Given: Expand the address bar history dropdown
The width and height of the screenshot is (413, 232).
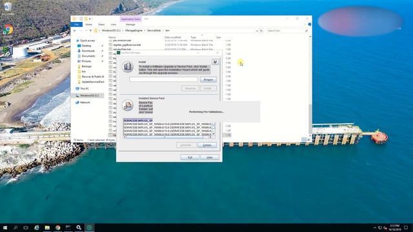Looking at the screenshot, I should point(257,31).
